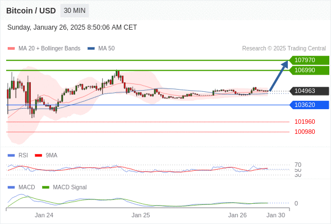
Task: Click the pink MA 20 Bollinger legend swatch
Action: [11, 49]
